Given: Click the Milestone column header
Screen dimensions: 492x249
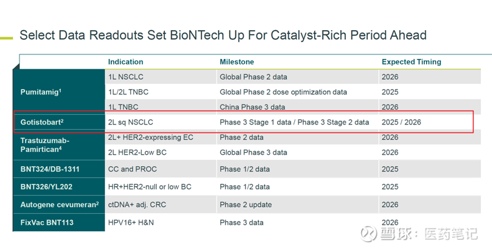Looking at the screenshot, I should point(237,61).
